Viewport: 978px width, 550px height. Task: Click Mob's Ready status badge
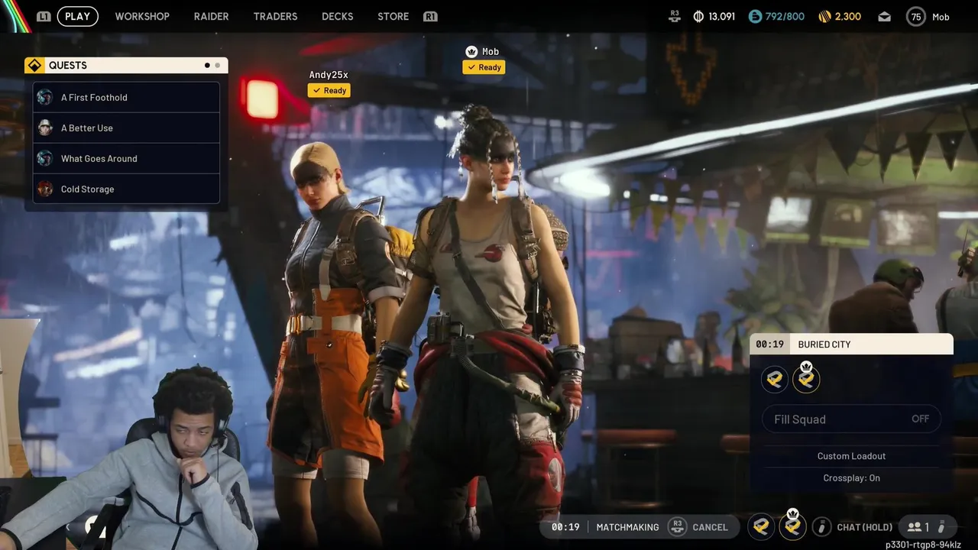click(484, 67)
